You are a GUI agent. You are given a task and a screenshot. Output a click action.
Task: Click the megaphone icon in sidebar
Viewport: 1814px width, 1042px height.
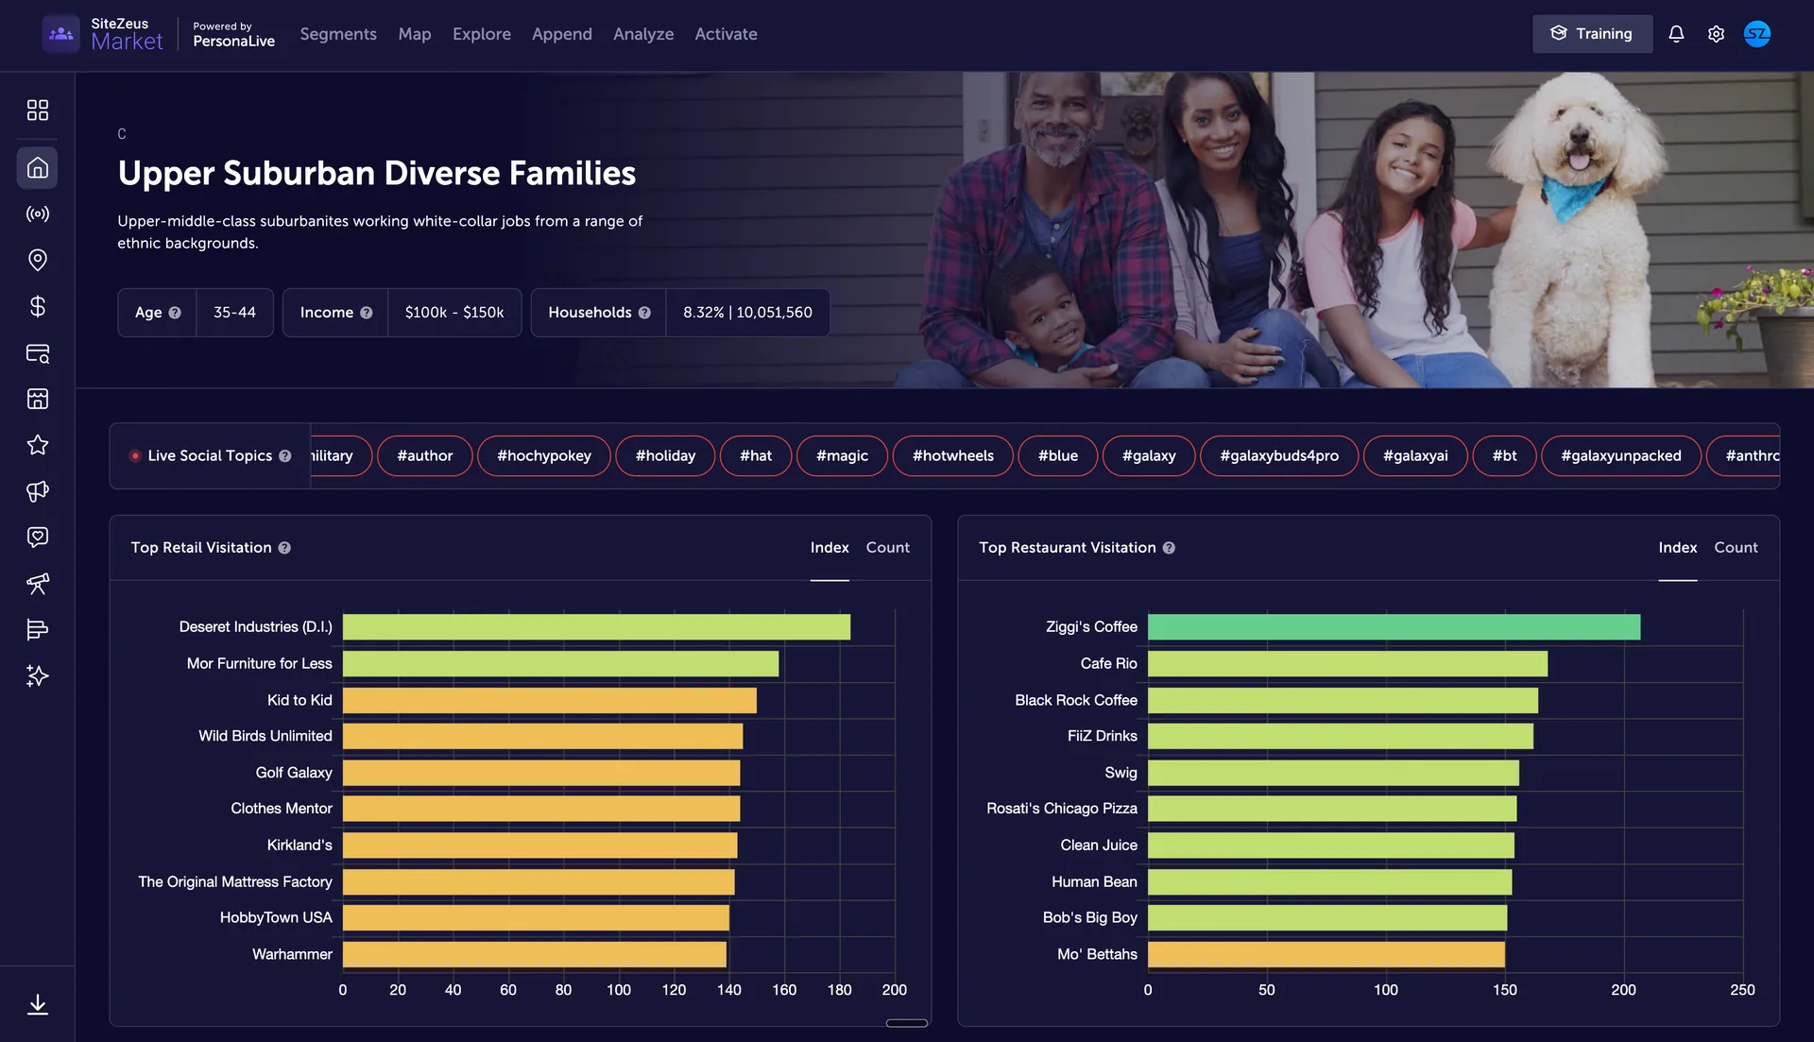click(38, 491)
